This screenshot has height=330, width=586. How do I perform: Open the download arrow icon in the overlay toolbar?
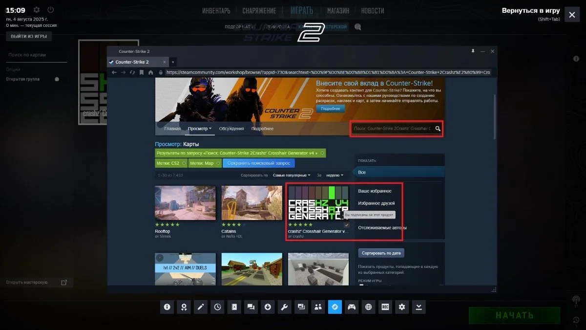(268, 307)
